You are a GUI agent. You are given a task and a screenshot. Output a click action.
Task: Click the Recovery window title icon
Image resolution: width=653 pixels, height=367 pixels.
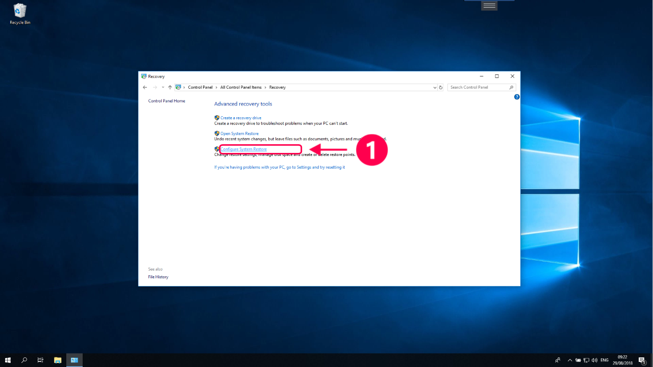(x=144, y=76)
